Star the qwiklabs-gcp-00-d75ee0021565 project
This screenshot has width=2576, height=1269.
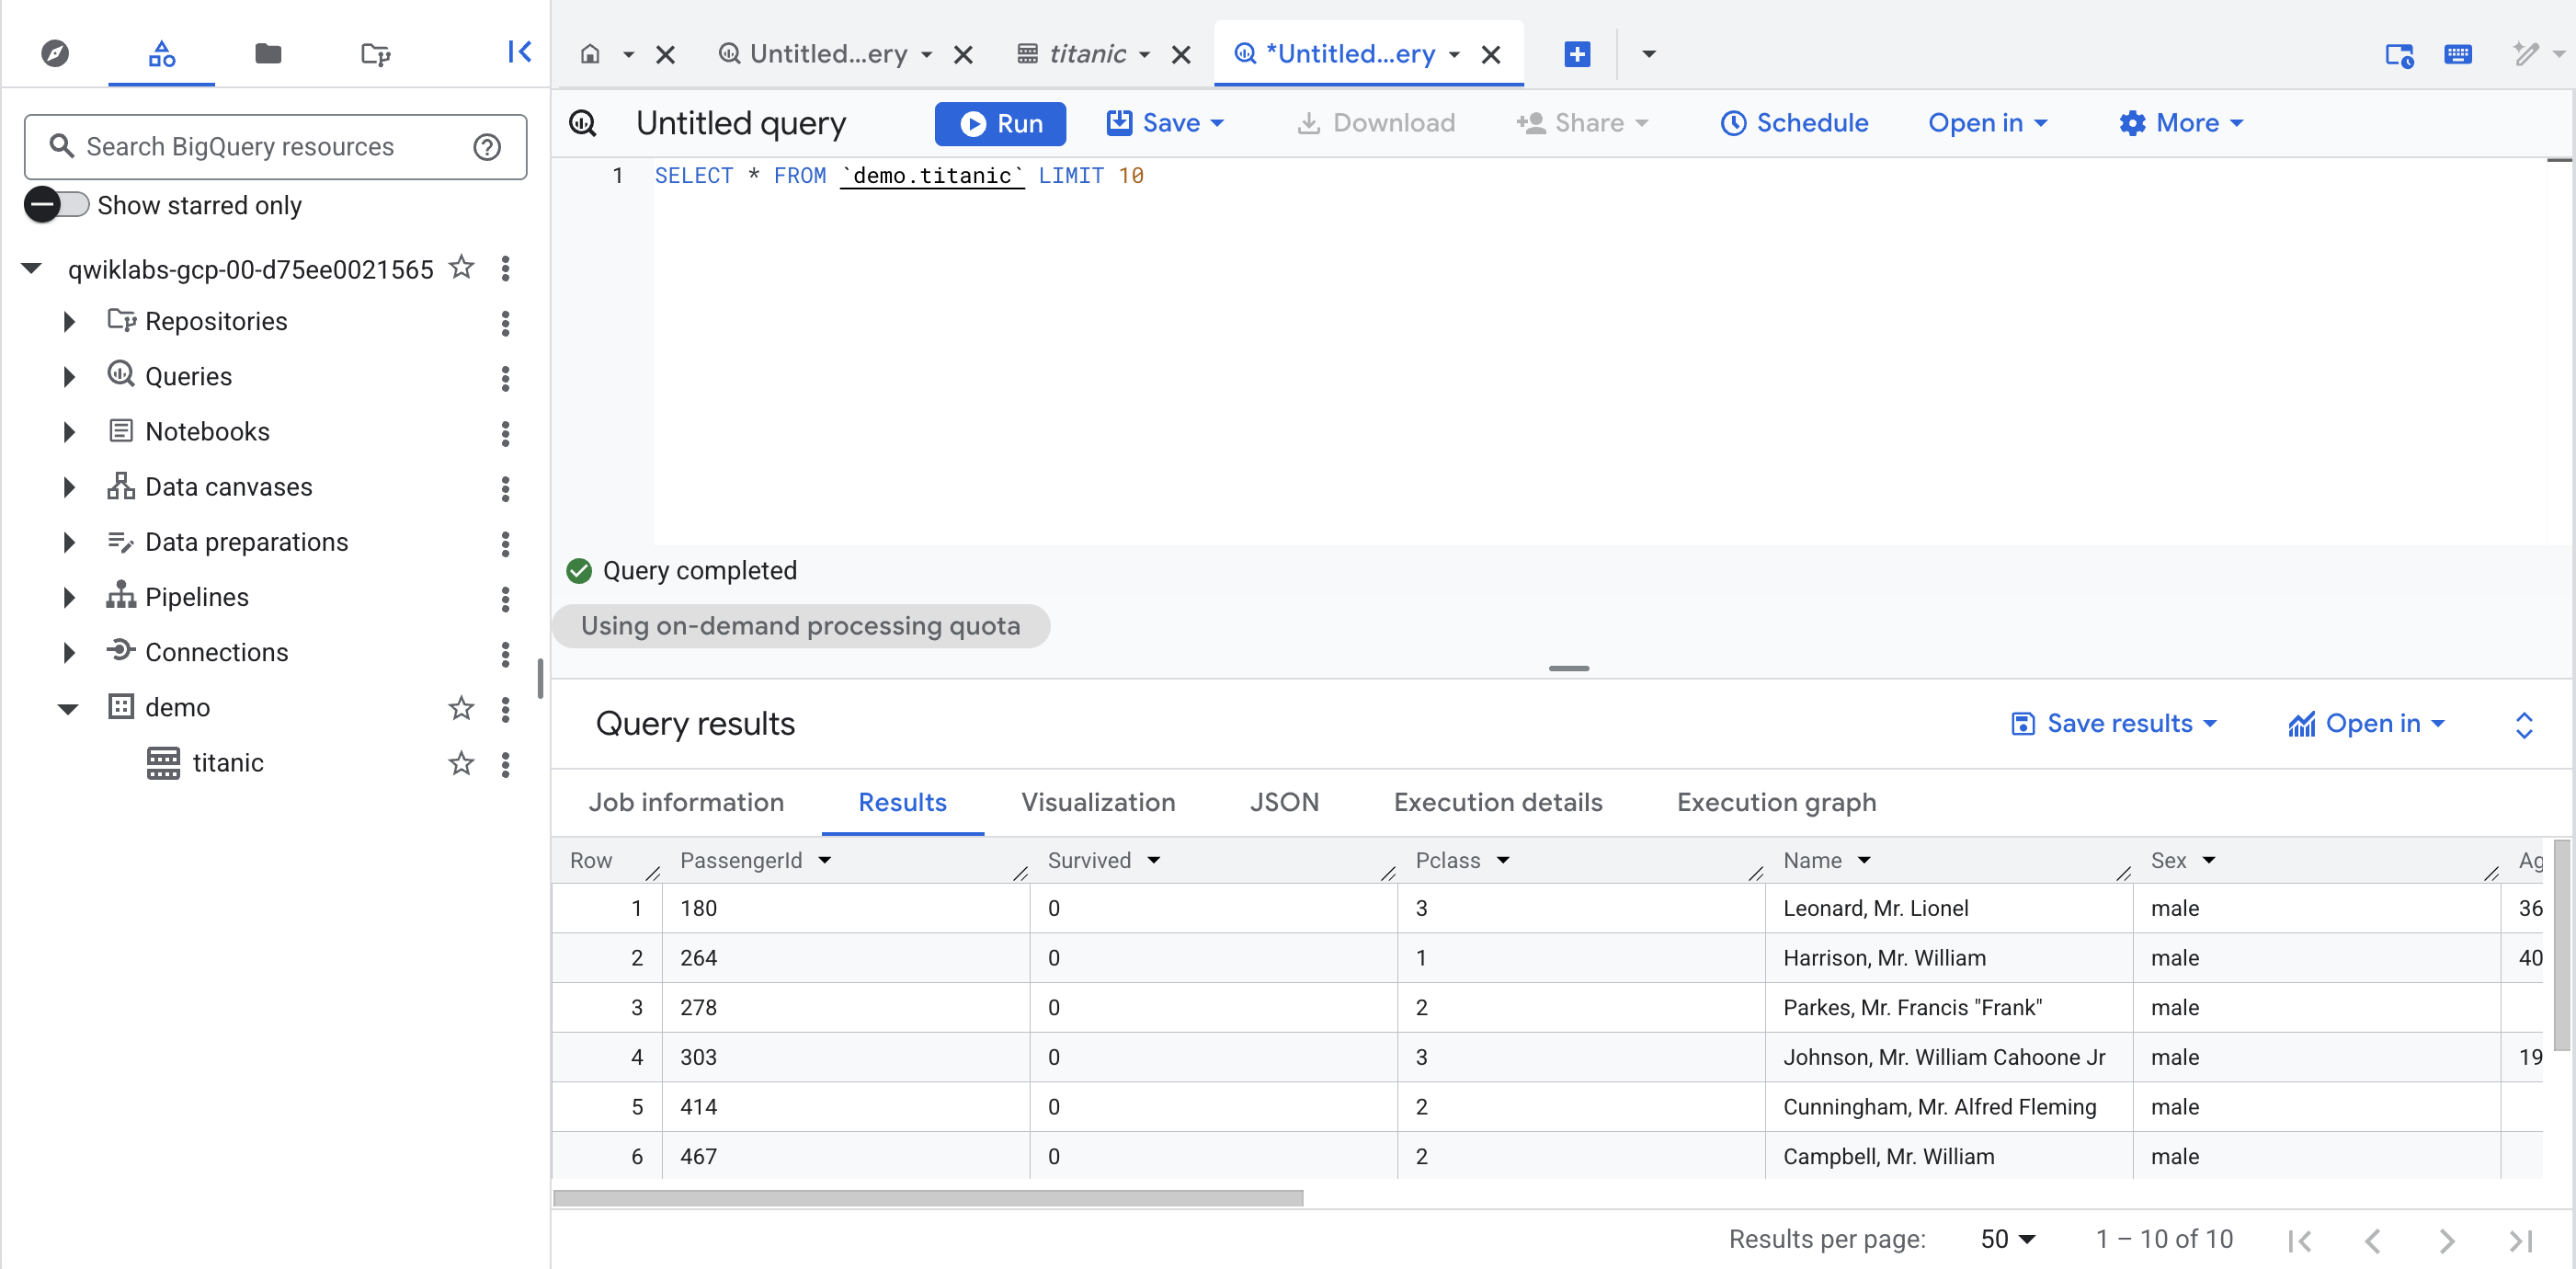point(461,267)
